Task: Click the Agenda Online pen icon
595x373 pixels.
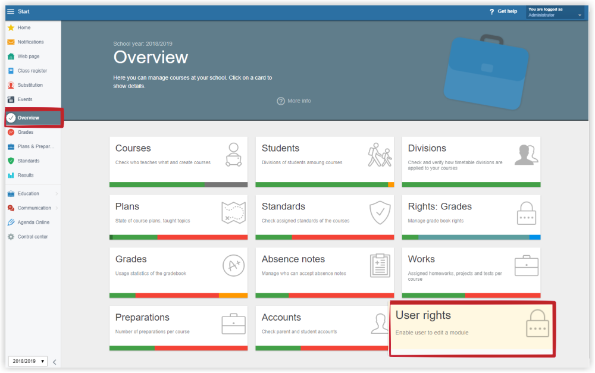Action: click(11, 222)
